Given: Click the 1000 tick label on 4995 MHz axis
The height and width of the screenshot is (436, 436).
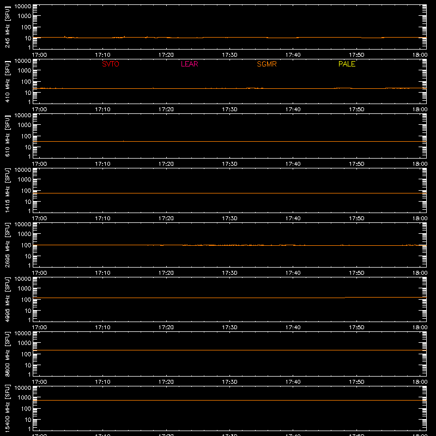Looking at the screenshot, I should [25, 289].
